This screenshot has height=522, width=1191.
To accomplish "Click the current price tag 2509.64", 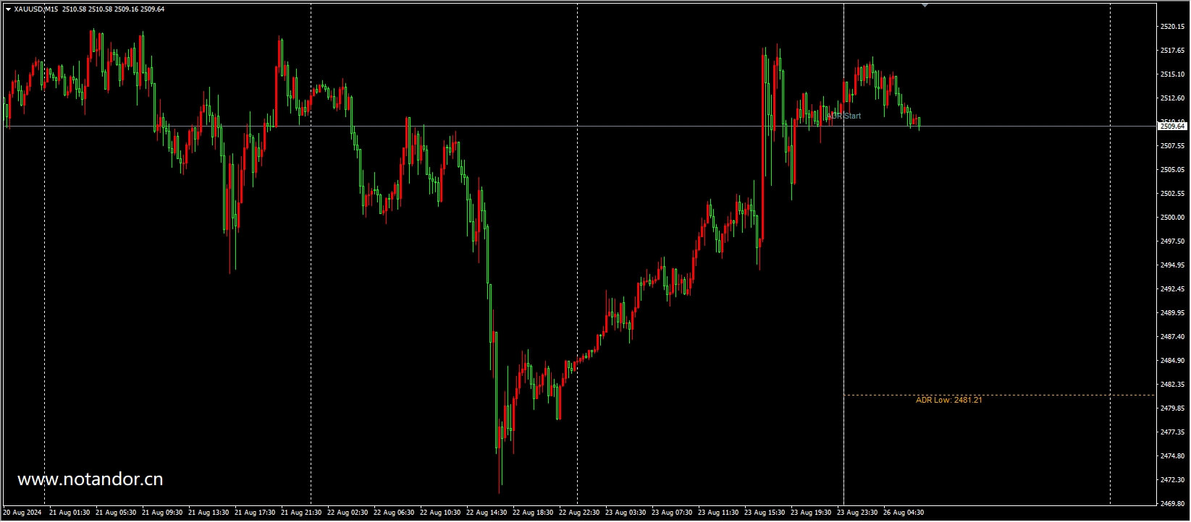I will click(x=1173, y=126).
